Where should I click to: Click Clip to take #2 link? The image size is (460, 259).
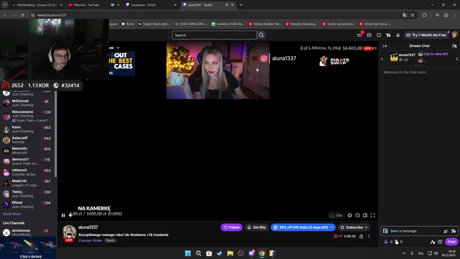click(x=436, y=54)
